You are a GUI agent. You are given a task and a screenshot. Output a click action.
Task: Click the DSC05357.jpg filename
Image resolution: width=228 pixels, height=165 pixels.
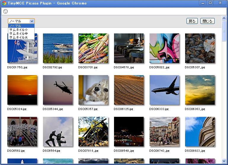[x=88, y=109]
